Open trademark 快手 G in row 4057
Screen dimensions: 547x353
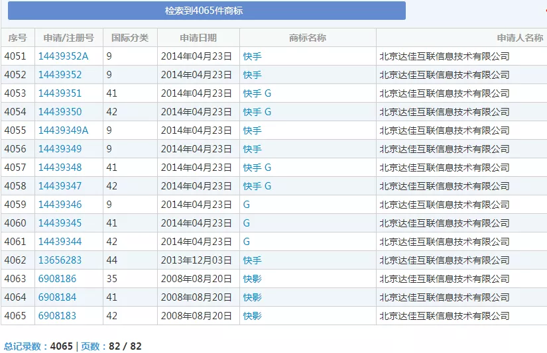(x=257, y=168)
